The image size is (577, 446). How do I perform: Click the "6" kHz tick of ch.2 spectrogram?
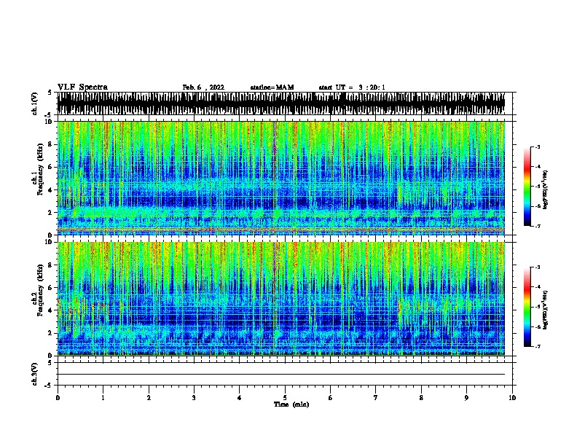[51, 287]
